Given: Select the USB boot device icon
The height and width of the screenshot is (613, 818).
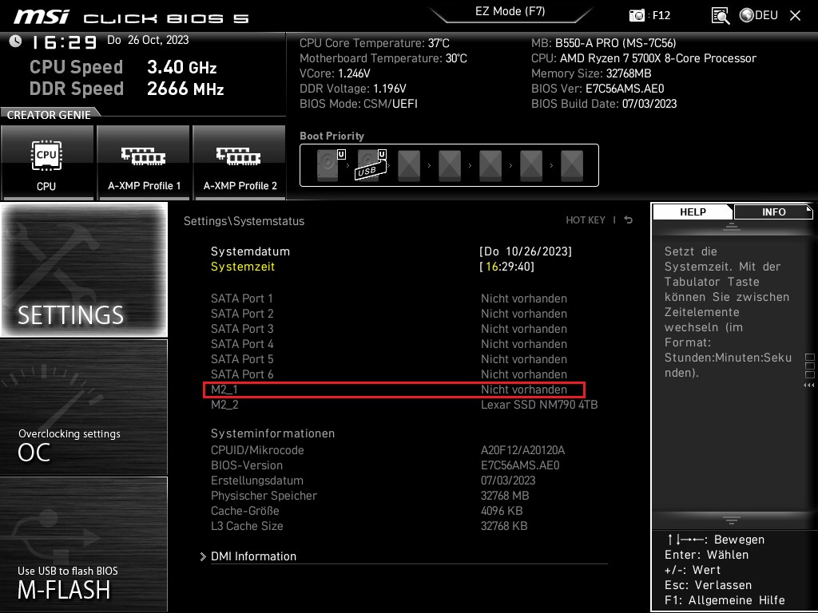Looking at the screenshot, I should tap(371, 164).
